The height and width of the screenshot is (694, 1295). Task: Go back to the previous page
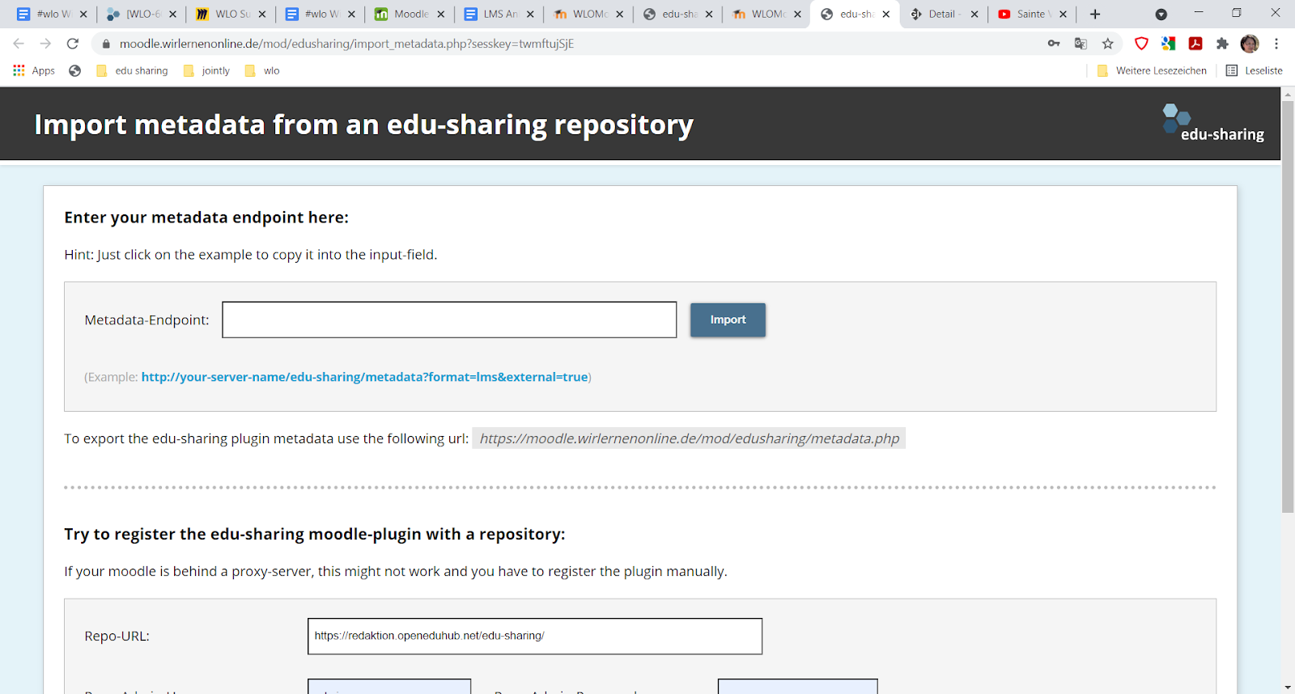click(19, 44)
